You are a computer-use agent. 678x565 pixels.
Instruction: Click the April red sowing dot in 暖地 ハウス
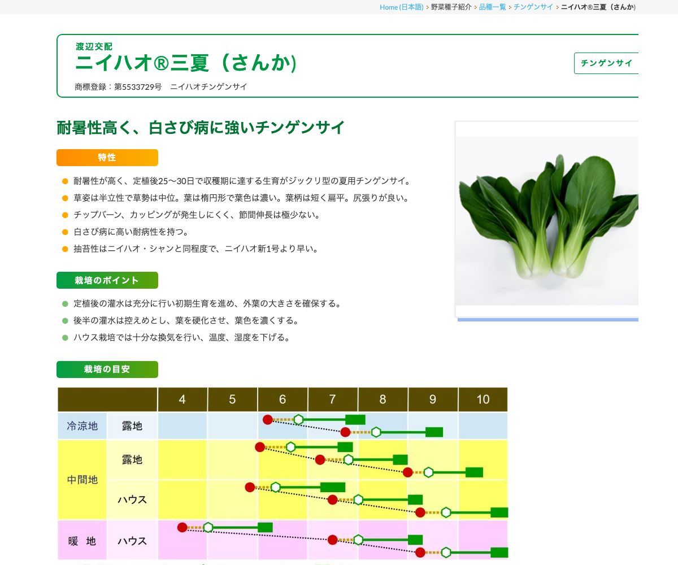[x=182, y=527]
